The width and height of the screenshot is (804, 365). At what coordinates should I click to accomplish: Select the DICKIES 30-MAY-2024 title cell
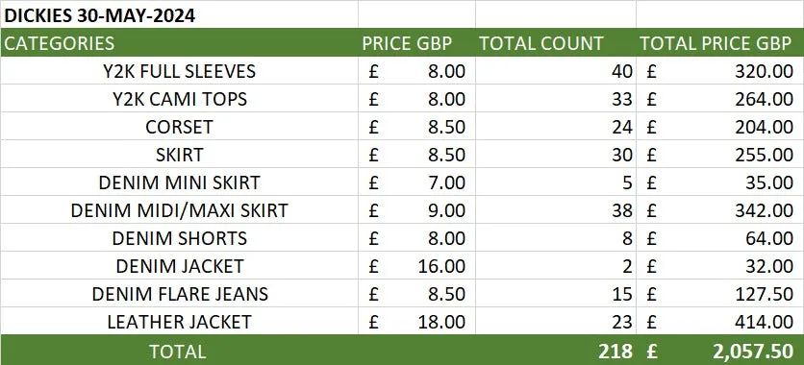[179, 15]
